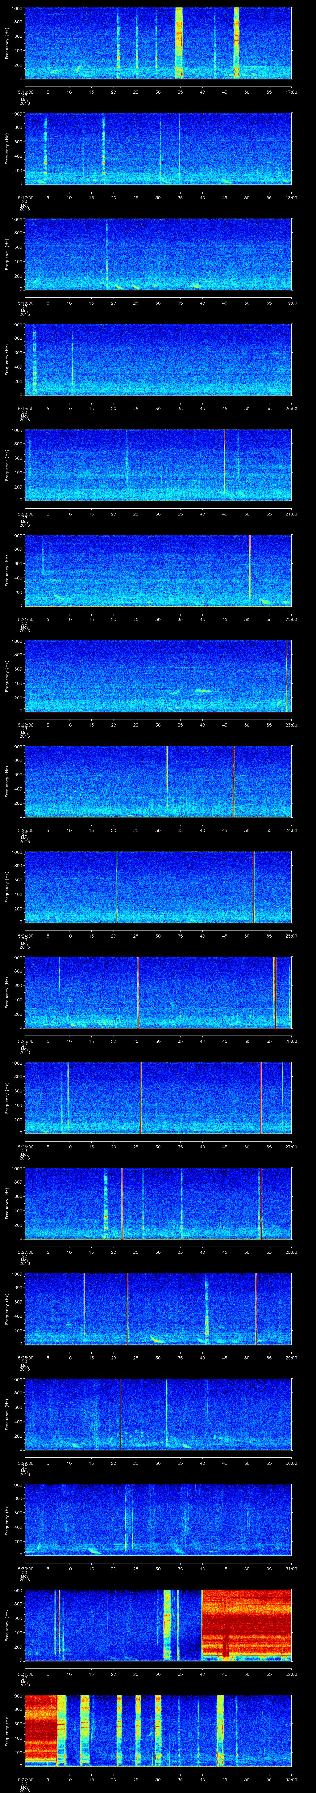Select the '18:00' end time label

[x=291, y=198]
